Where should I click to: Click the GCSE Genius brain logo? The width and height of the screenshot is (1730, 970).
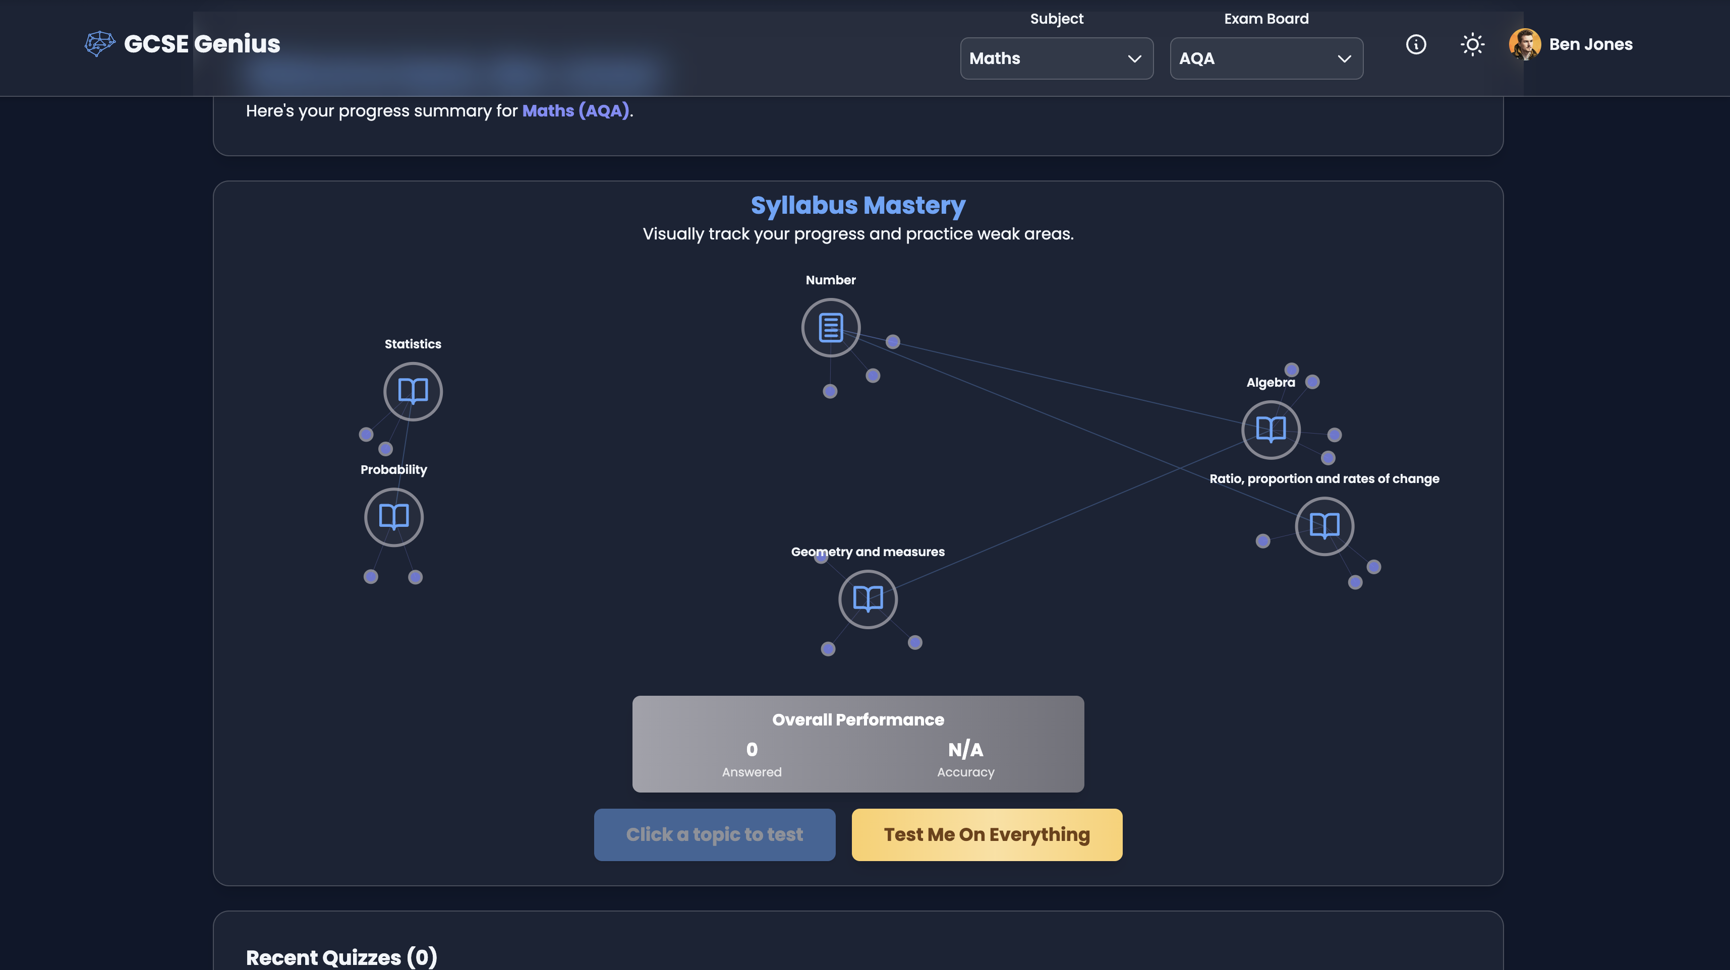[x=99, y=44]
